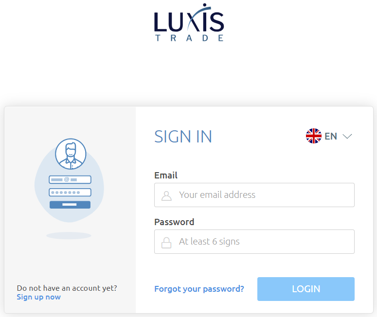Click the TRADE text under logo
Screen dimensions: 377x317
[189, 38]
